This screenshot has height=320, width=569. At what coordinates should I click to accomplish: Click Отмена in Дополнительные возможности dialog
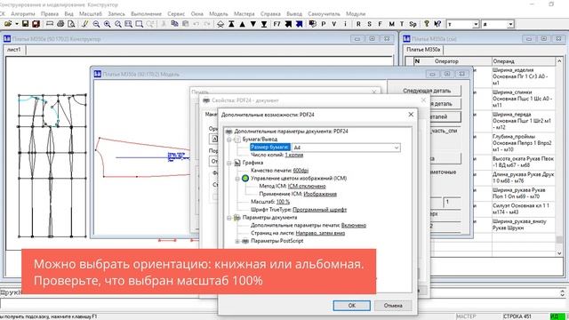[393, 306]
